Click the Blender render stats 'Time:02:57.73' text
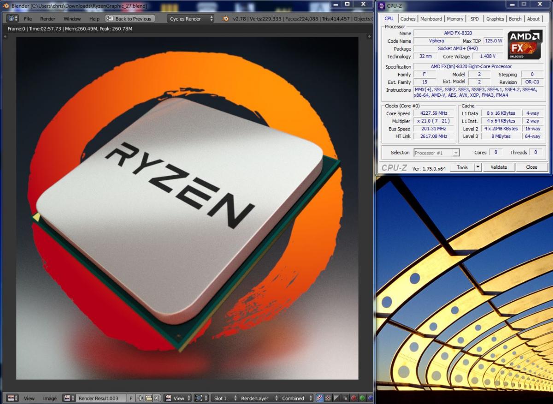 click(x=44, y=29)
